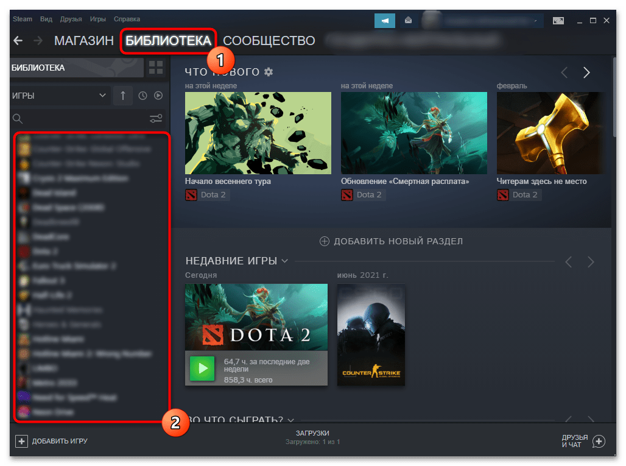Open the announcements megaphone icon
Screen dimensions: 626x466
[x=385, y=21]
